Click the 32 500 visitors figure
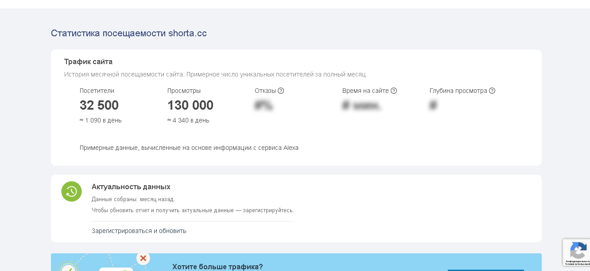Screen dimensions: 590x271 coord(99,105)
